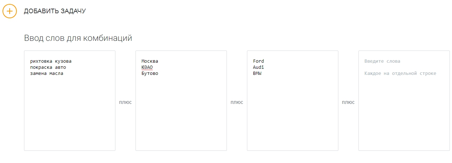Click blank space below "замена масла" in first box
This screenshot has height=163, width=452.
point(70,115)
